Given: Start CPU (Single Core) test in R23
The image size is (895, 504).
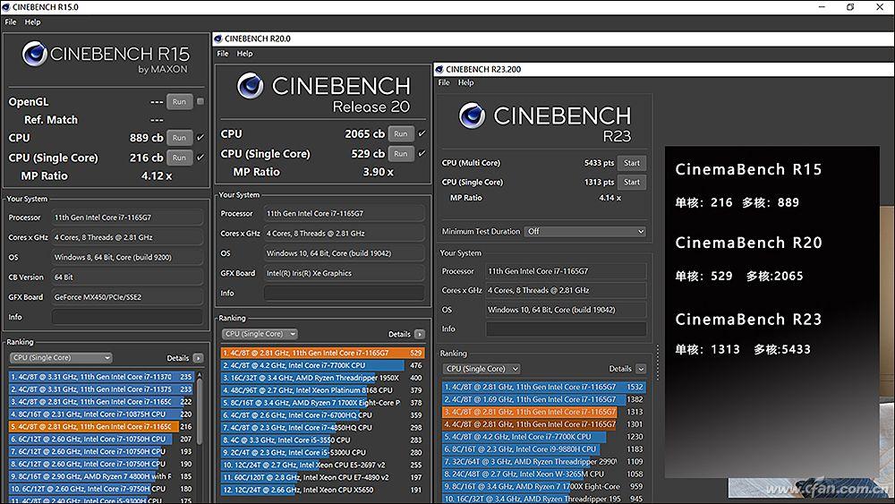Looking at the screenshot, I should pyautogui.click(x=631, y=182).
